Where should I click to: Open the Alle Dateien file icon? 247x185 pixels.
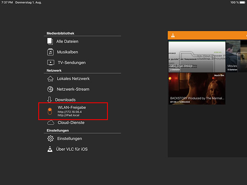(50, 41)
